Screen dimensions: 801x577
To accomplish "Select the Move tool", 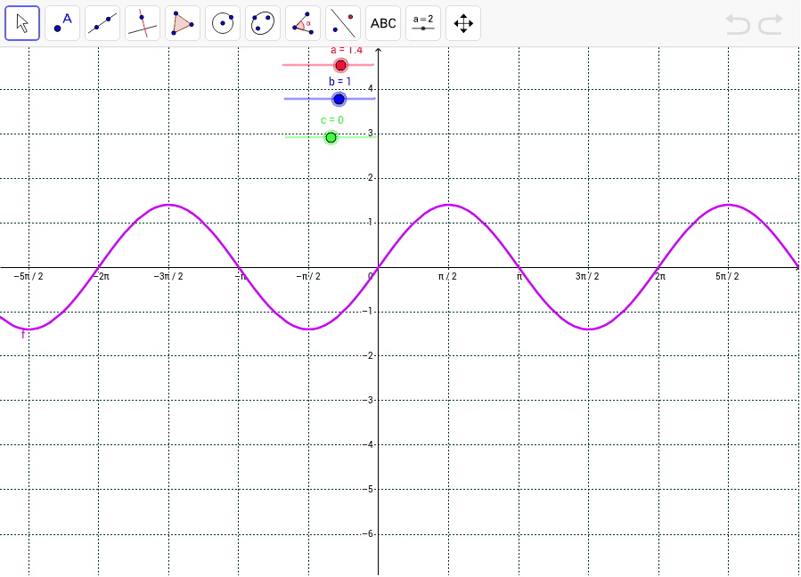I will pyautogui.click(x=21, y=22).
